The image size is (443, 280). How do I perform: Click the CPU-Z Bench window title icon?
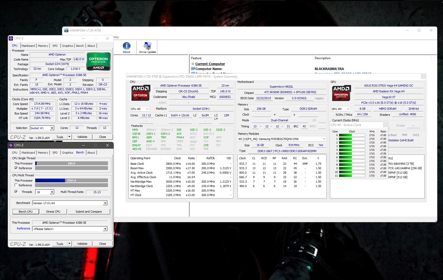[11, 145]
